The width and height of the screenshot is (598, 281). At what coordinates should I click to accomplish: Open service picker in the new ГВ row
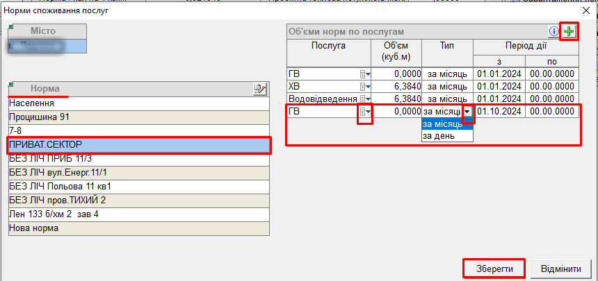pyautogui.click(x=365, y=112)
